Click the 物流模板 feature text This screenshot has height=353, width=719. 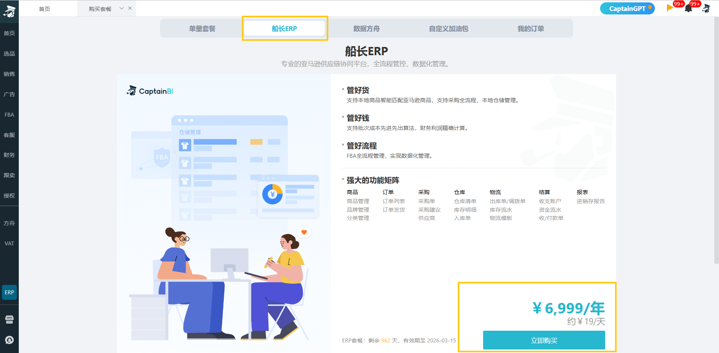tap(501, 218)
